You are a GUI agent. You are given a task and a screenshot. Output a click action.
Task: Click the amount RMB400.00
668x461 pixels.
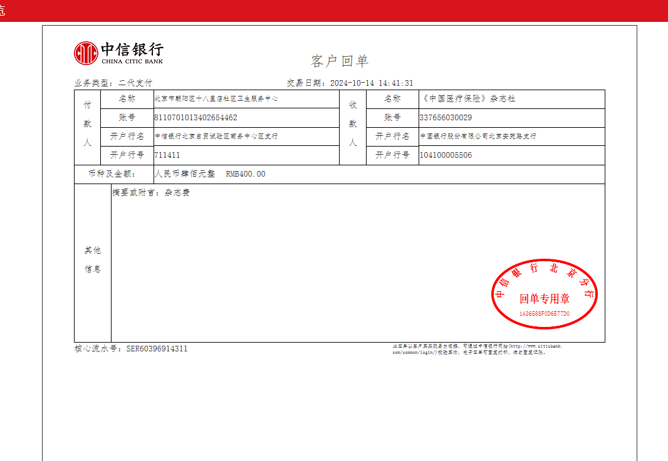[245, 174]
